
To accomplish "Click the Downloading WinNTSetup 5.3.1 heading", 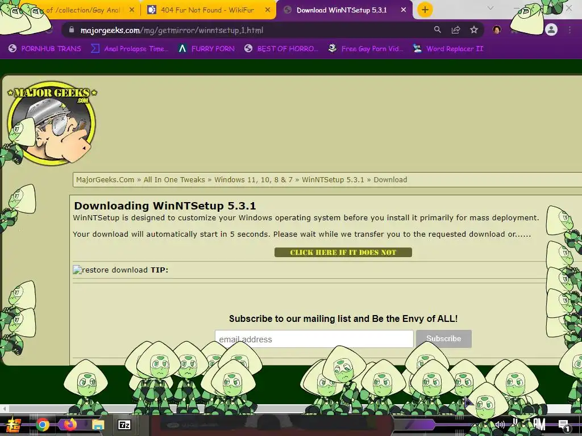I will (x=165, y=206).
